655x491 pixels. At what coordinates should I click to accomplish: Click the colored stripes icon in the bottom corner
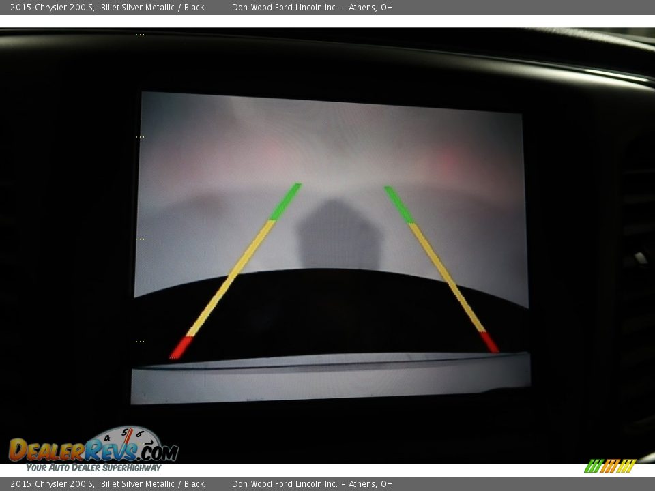(x=609, y=466)
